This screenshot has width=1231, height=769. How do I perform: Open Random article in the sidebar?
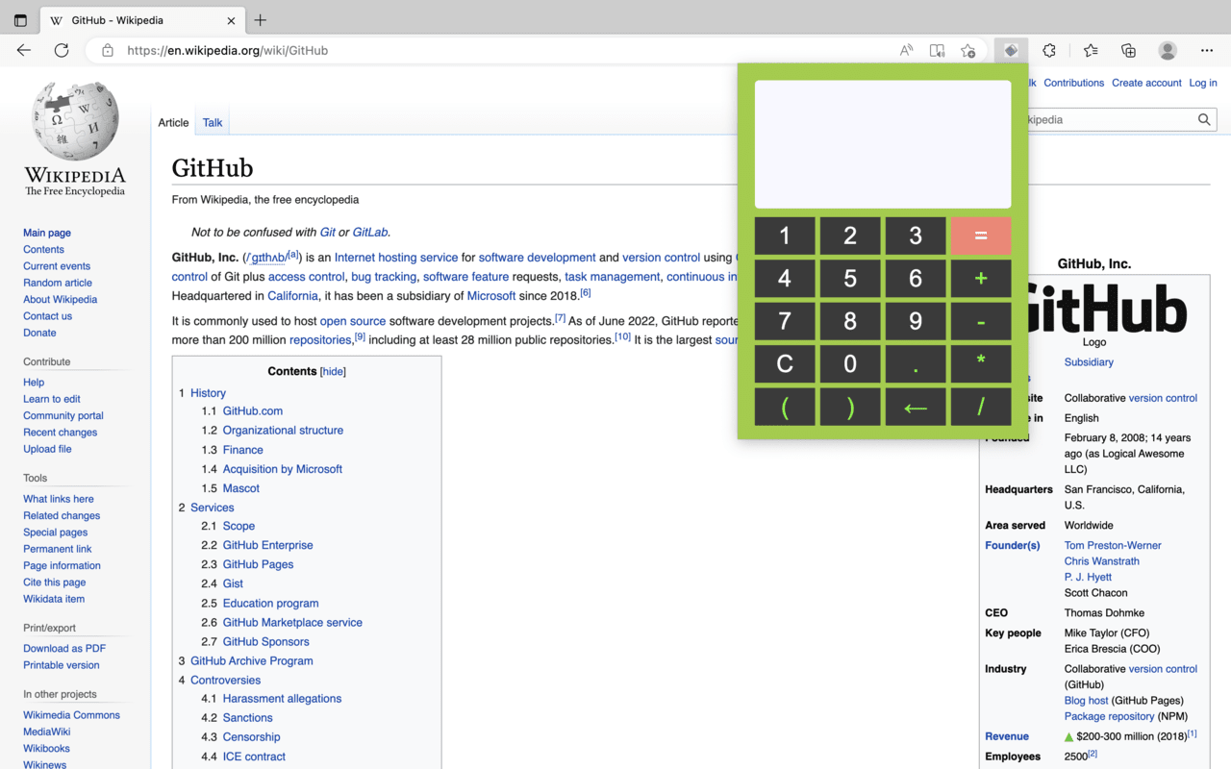58,283
